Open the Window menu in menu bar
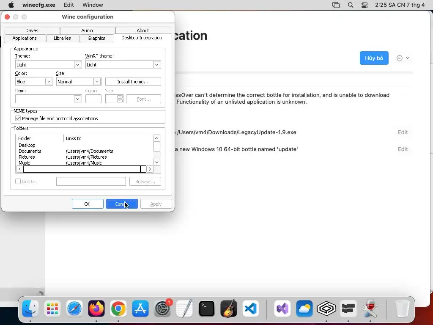The height and width of the screenshot is (325, 433). [x=93, y=5]
